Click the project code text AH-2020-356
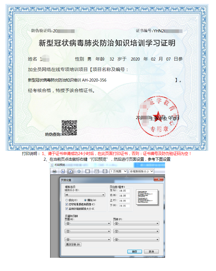 94,80
